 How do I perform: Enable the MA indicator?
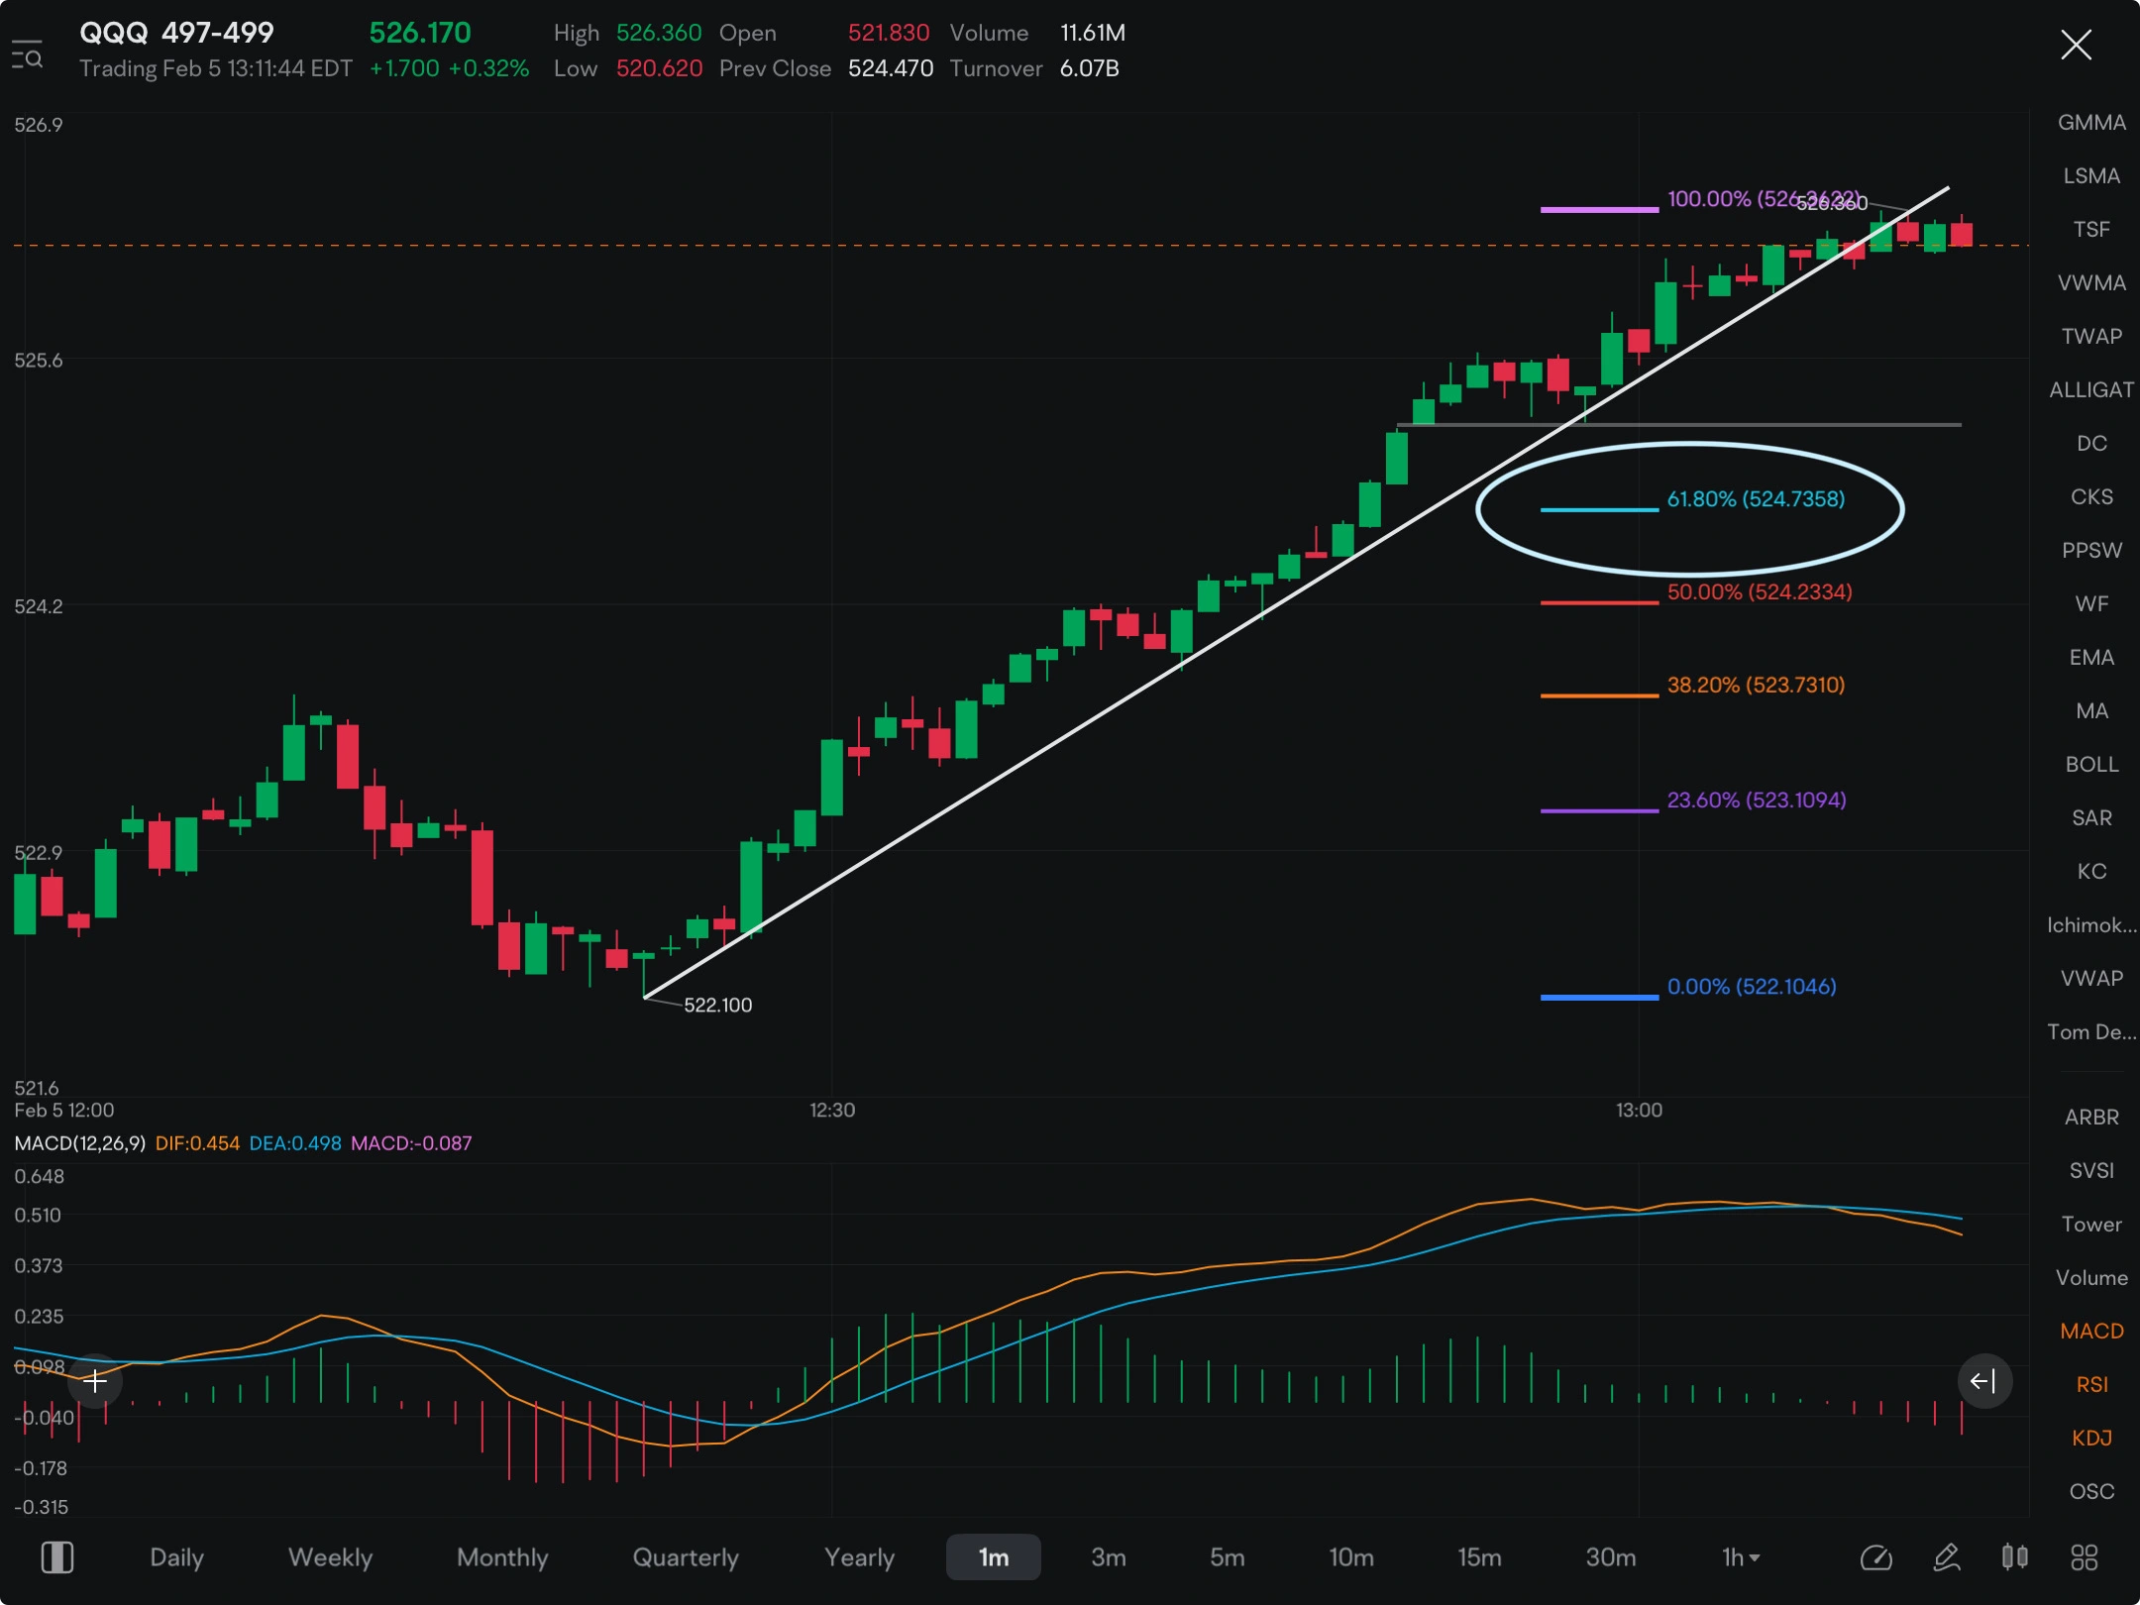(2091, 711)
